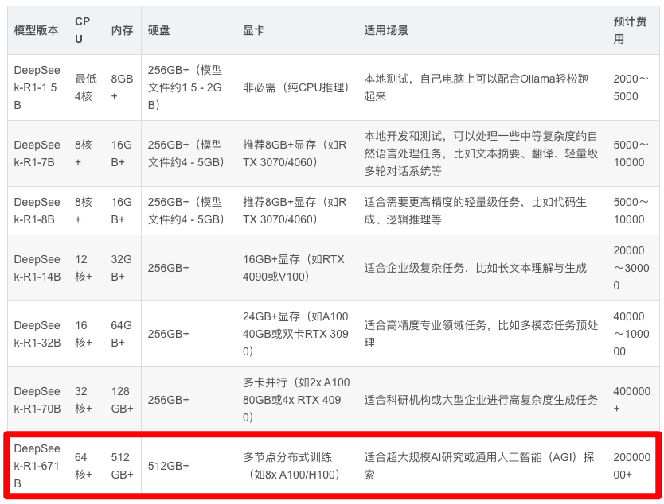
Task: Click the 32核+ CPU cell
Action: click(x=86, y=400)
